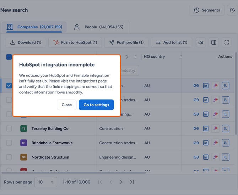
Task: Open HQ country column options menu
Action: (x=181, y=57)
